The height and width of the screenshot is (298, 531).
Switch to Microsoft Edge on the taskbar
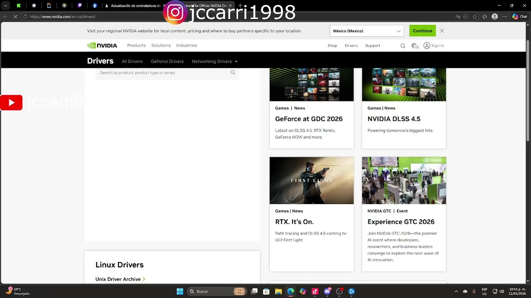[290, 291]
